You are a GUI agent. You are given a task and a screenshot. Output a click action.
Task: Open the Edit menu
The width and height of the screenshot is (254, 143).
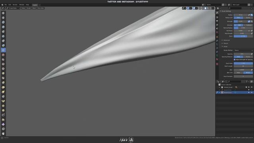pyautogui.click(x=10, y=5)
